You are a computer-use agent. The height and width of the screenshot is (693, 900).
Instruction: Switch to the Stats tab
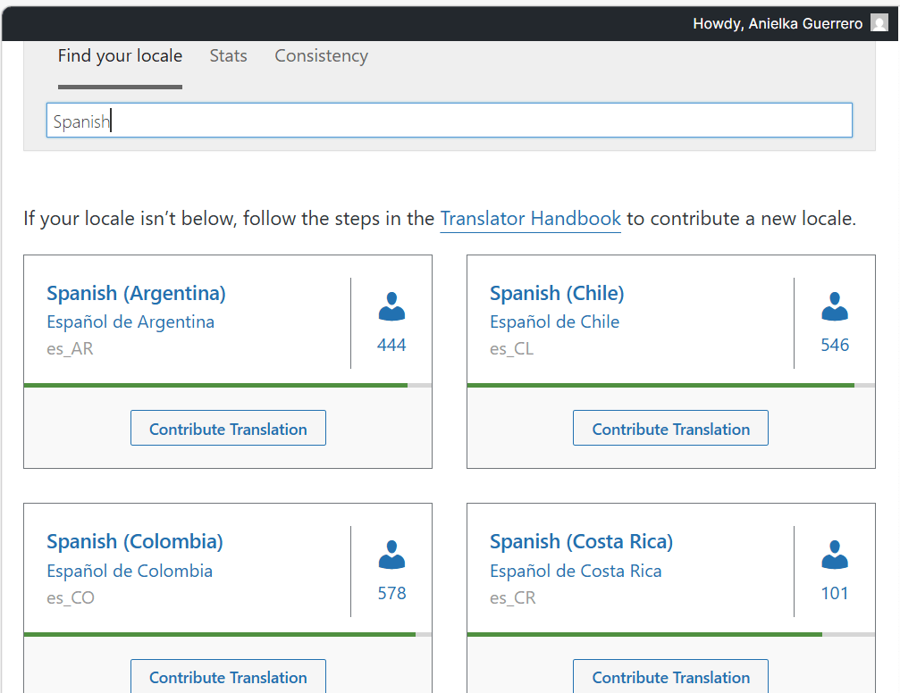tap(228, 56)
